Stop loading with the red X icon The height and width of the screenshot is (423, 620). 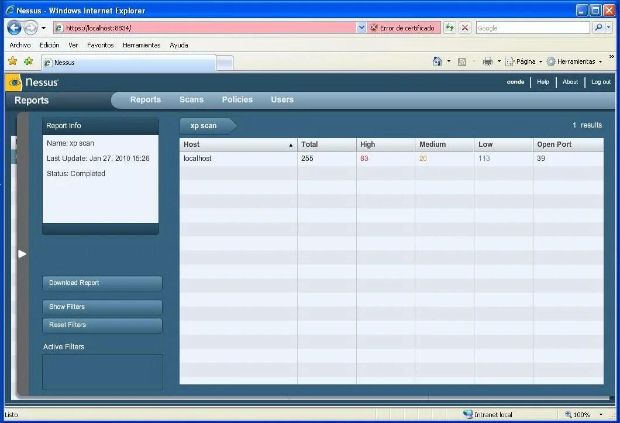465,27
